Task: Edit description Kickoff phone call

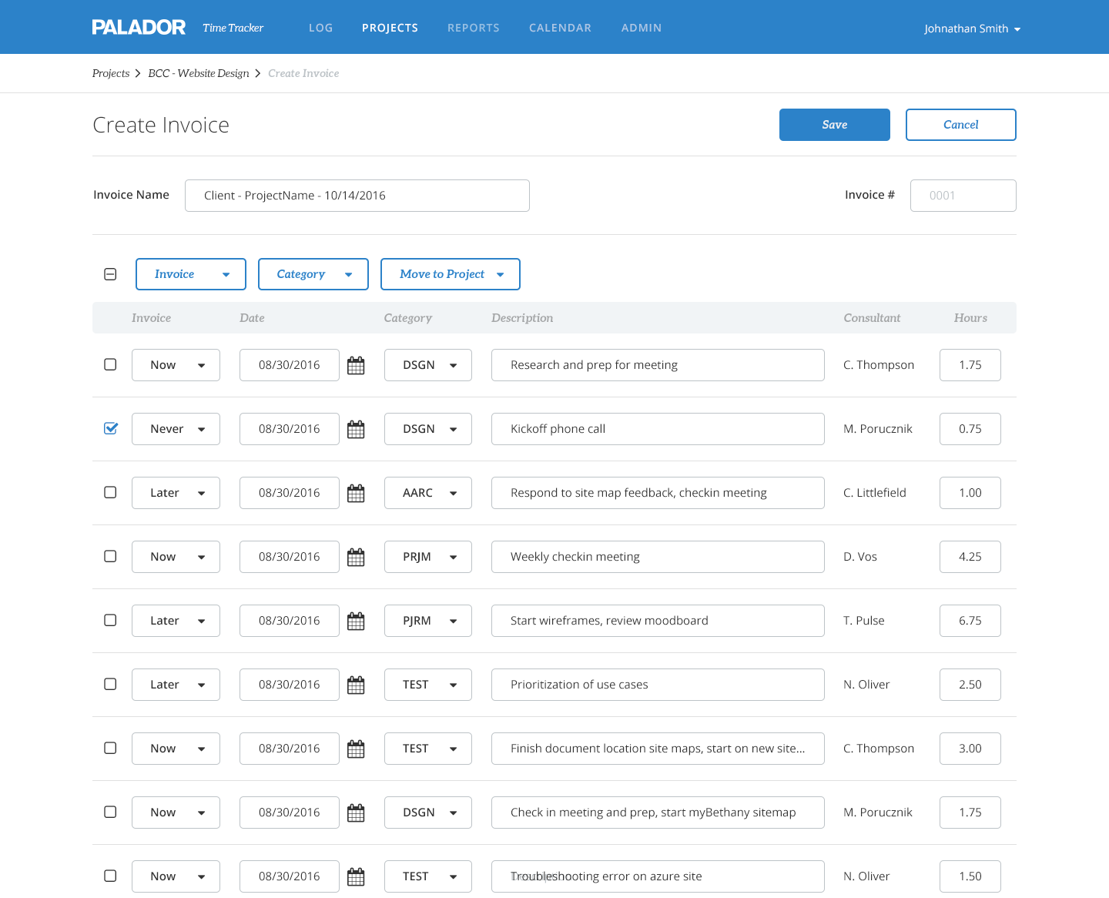Action: tap(658, 429)
